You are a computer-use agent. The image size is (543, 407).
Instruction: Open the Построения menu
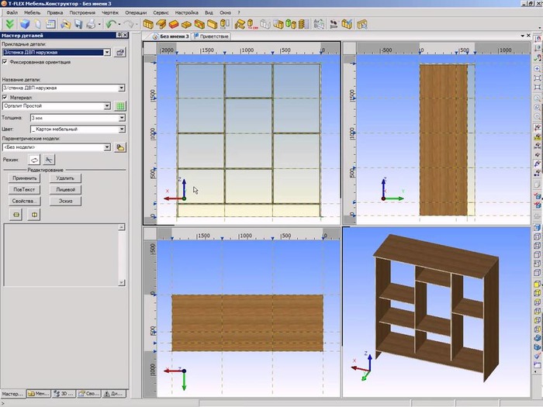point(82,12)
